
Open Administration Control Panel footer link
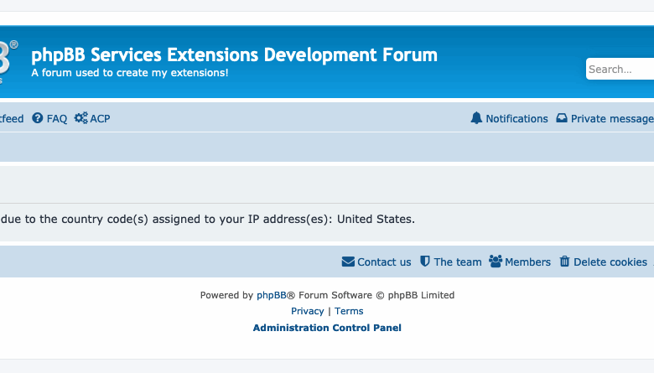[327, 328]
